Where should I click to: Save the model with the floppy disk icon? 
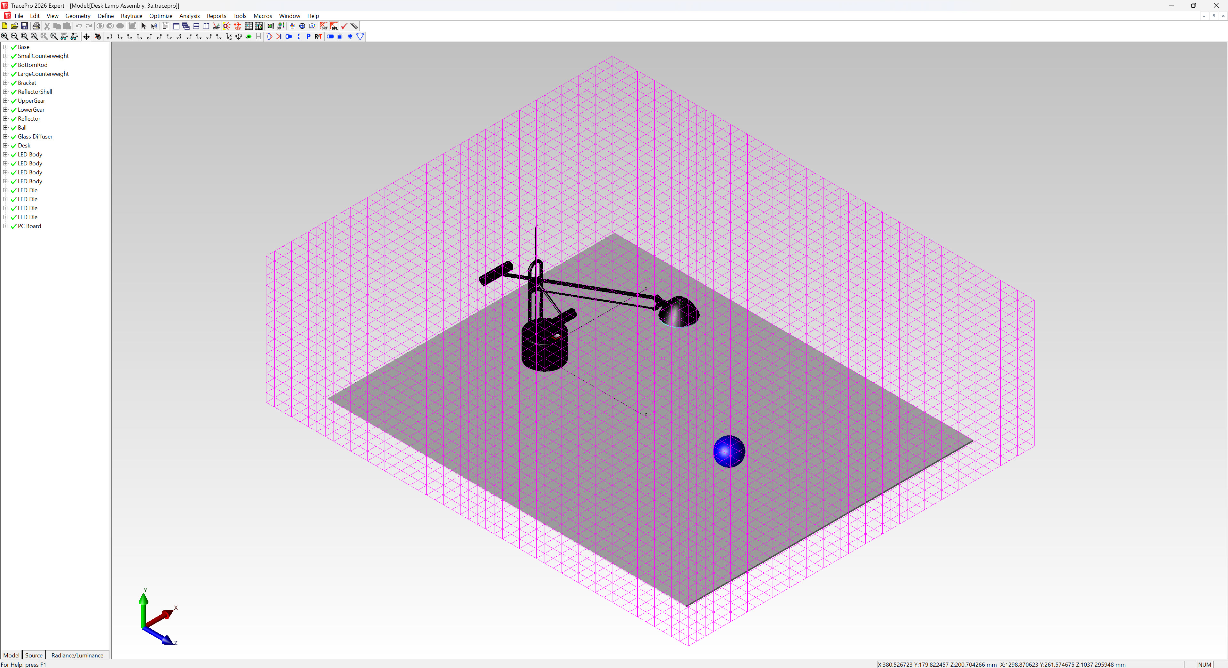[x=24, y=26]
